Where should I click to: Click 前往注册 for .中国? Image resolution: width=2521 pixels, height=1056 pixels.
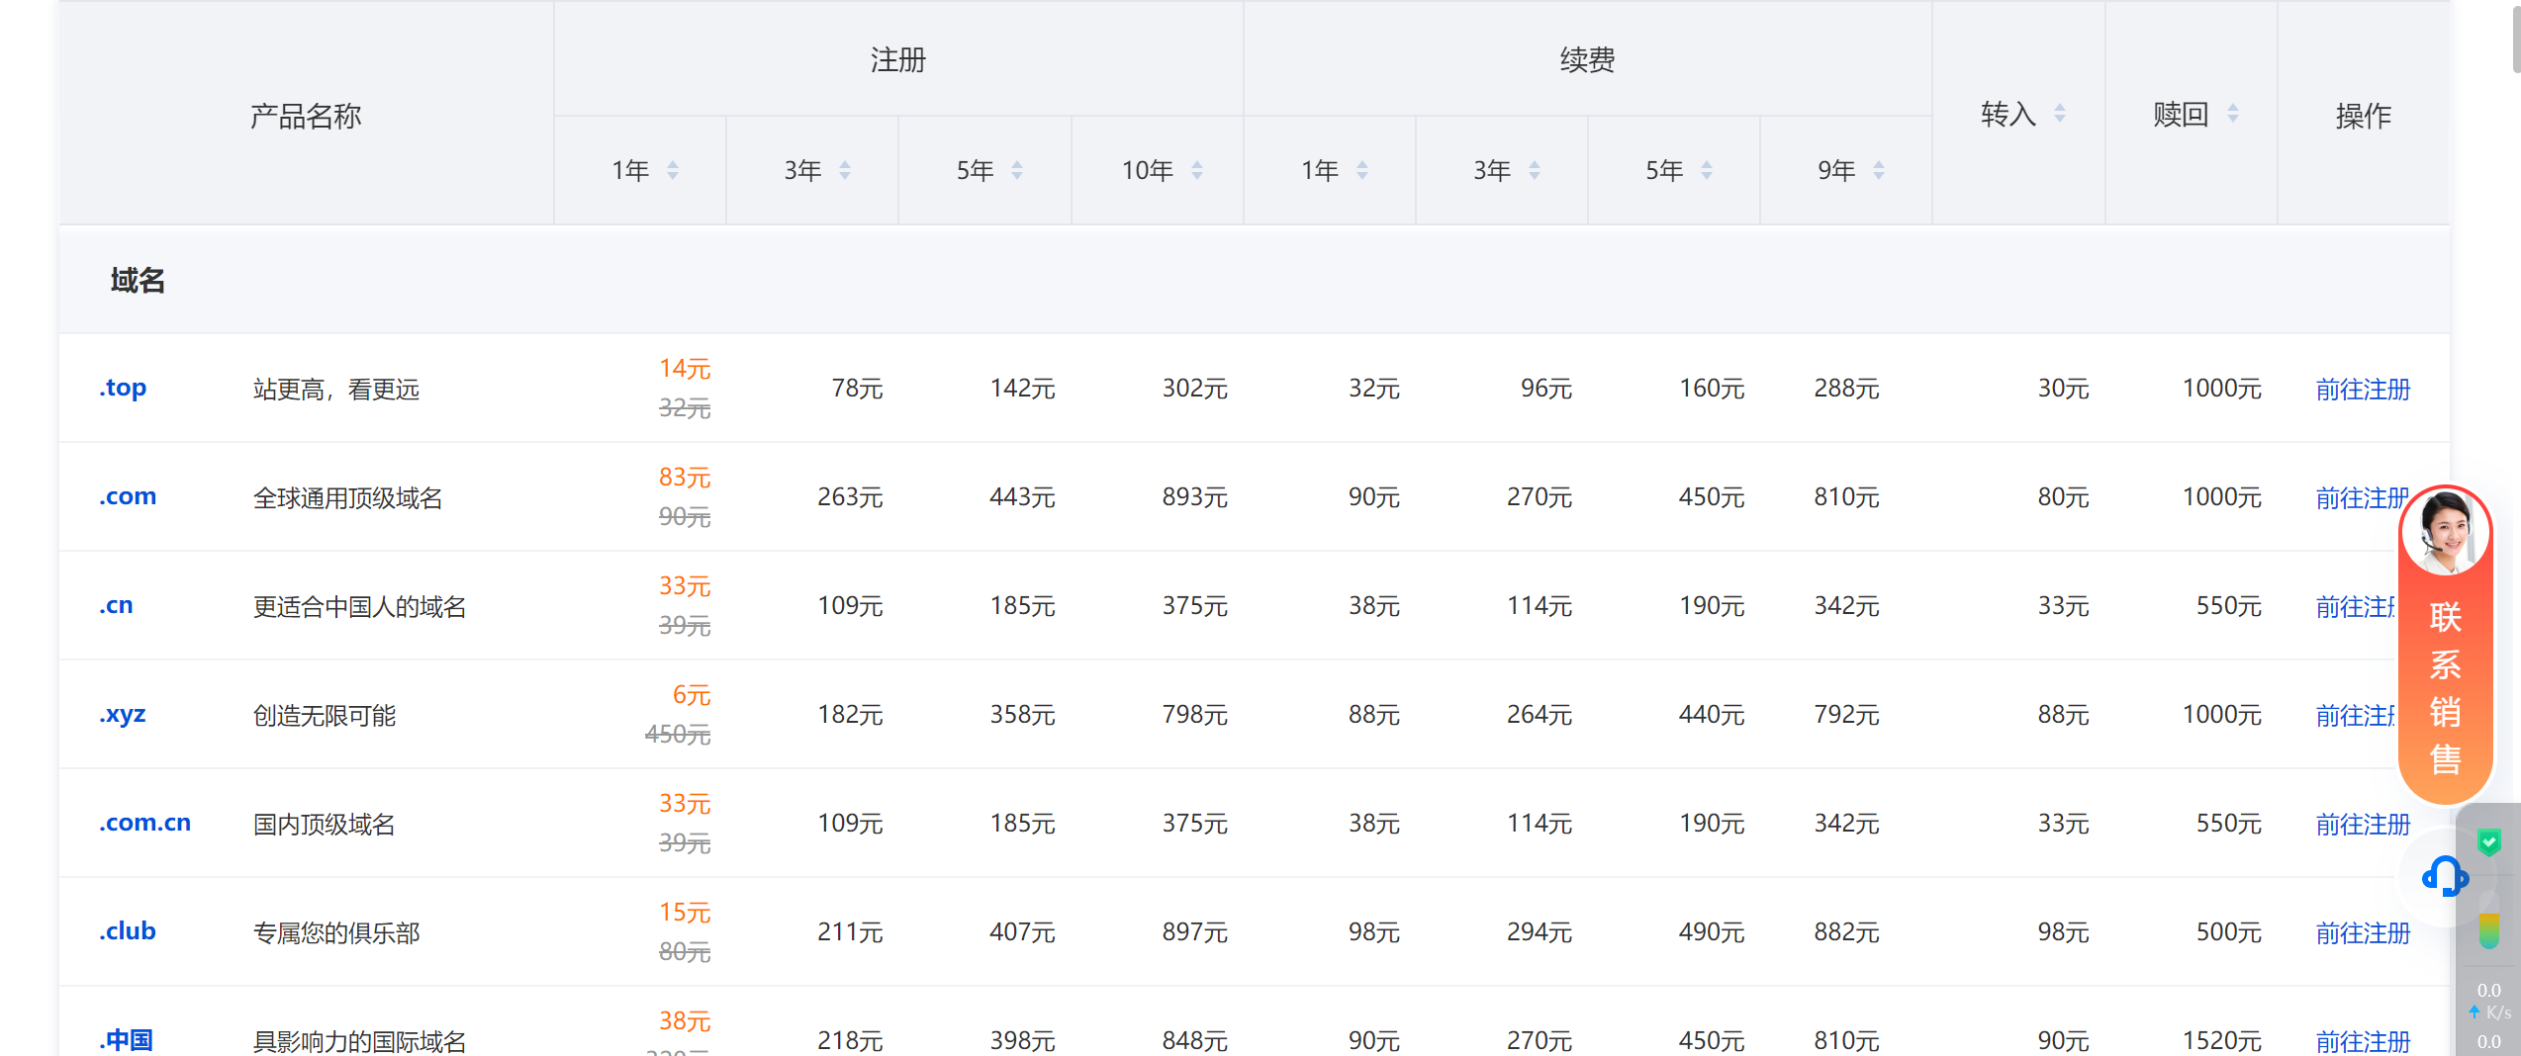pos(2363,1041)
